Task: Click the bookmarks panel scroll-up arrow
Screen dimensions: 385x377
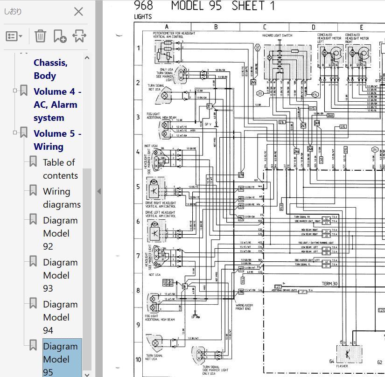Action: [87, 58]
